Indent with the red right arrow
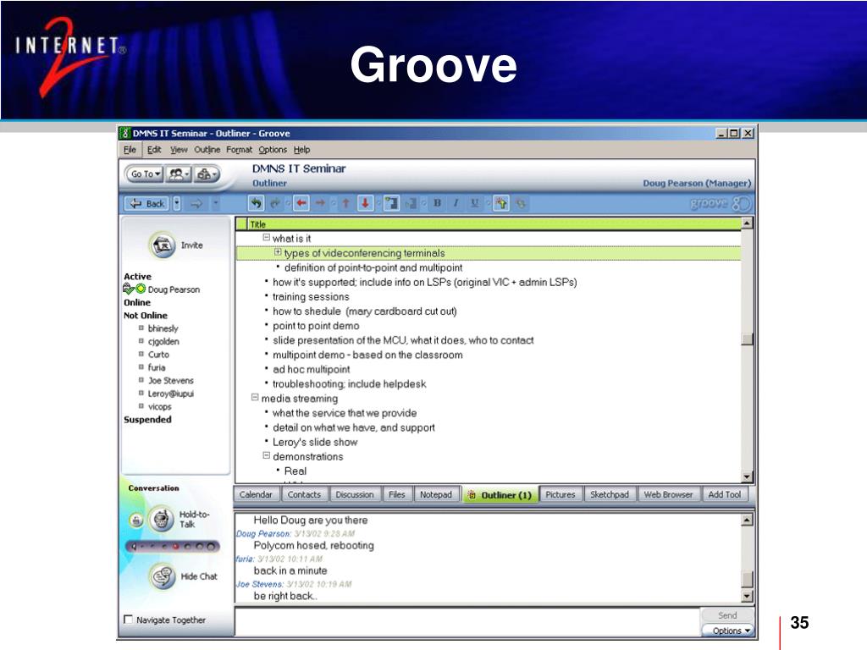867x650 pixels. (x=320, y=203)
